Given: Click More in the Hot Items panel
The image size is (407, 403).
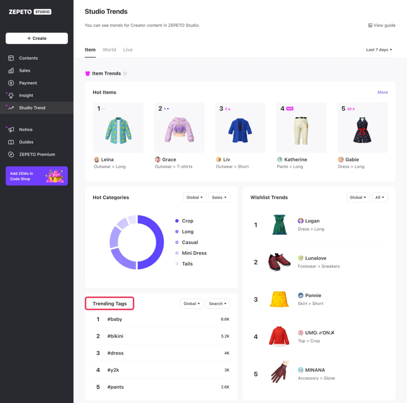Looking at the screenshot, I should (383, 92).
